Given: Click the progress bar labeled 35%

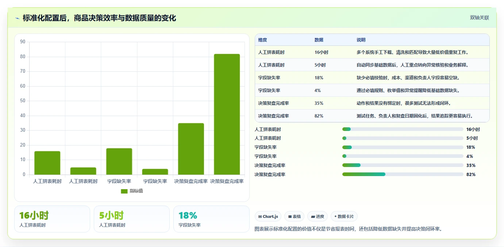Looking at the screenshot, I should [x=403, y=165].
